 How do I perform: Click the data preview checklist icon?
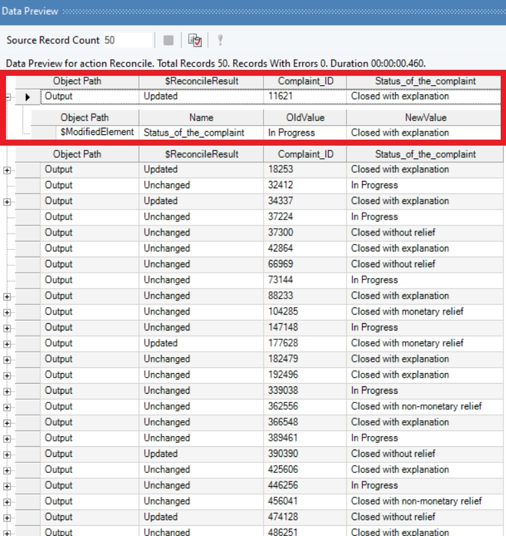pyautogui.click(x=195, y=41)
